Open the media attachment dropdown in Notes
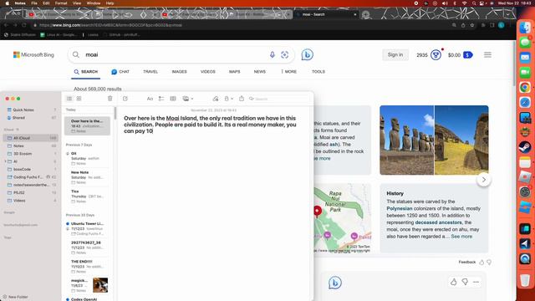The height and width of the screenshot is (301, 535). tap(187, 99)
